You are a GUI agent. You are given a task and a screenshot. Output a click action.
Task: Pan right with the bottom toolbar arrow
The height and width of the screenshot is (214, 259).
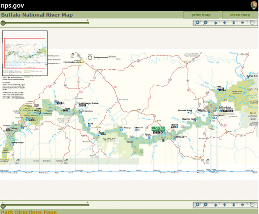242,205
